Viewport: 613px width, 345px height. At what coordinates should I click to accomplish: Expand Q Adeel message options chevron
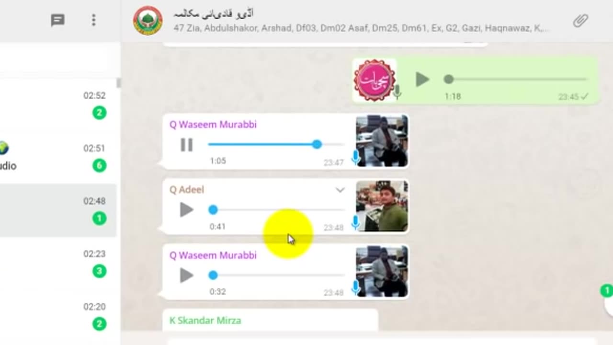[x=340, y=190]
